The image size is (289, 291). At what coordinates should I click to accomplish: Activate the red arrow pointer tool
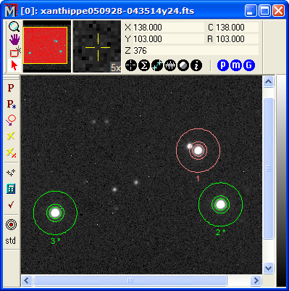pyautogui.click(x=14, y=65)
